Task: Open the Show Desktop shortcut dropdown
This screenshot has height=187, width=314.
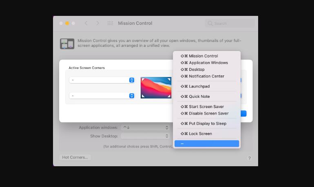Action: 145,136
